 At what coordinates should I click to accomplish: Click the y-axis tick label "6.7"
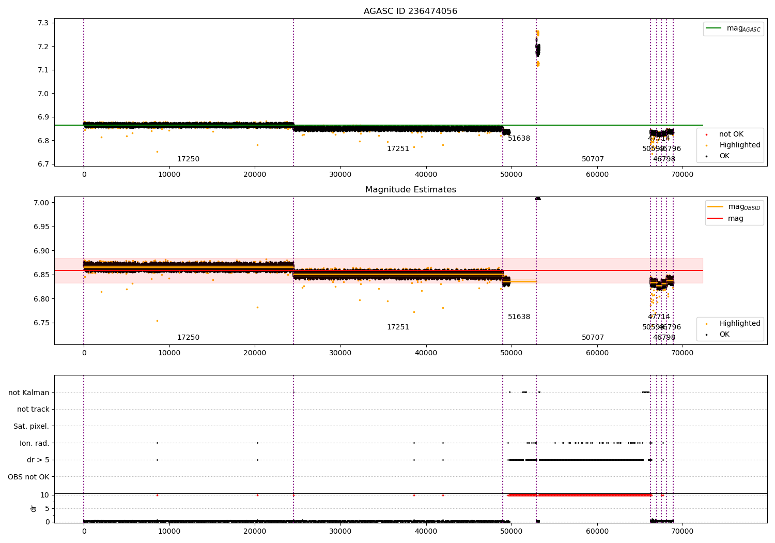coord(43,164)
